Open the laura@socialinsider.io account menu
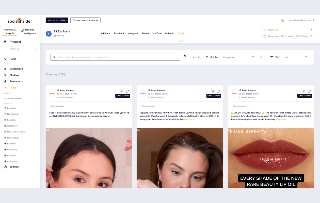The height and width of the screenshot is (203, 320). click(301, 20)
